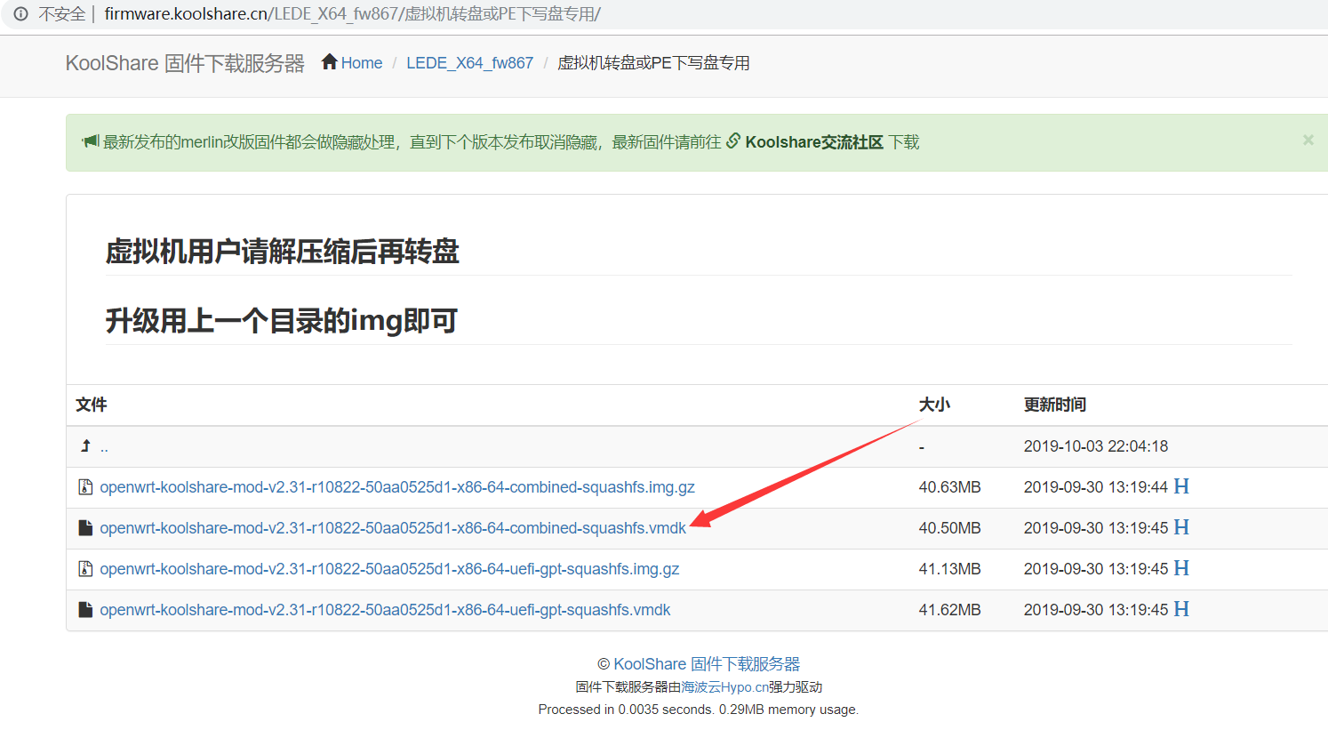Click the 虚拟机转盘或PE下写盘专用 breadcrumb text
Image resolution: width=1328 pixels, height=738 pixels.
[653, 63]
